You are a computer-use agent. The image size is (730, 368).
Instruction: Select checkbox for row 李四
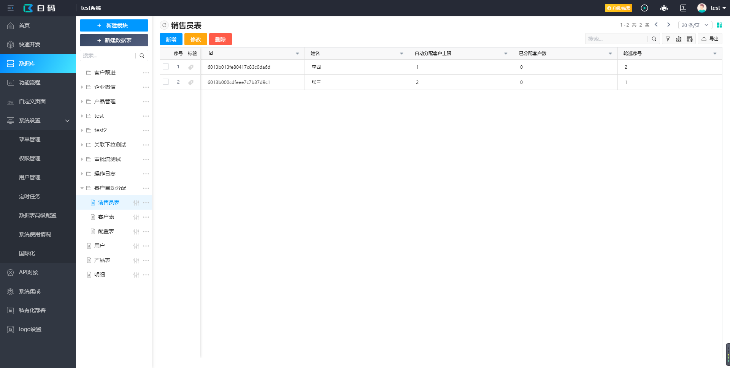pyautogui.click(x=166, y=66)
